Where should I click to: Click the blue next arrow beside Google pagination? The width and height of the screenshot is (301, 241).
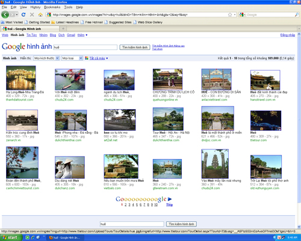(170, 199)
